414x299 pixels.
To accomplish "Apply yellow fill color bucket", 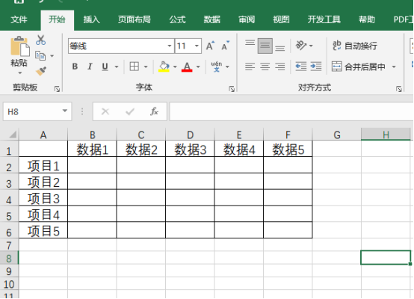I will 164,67.
